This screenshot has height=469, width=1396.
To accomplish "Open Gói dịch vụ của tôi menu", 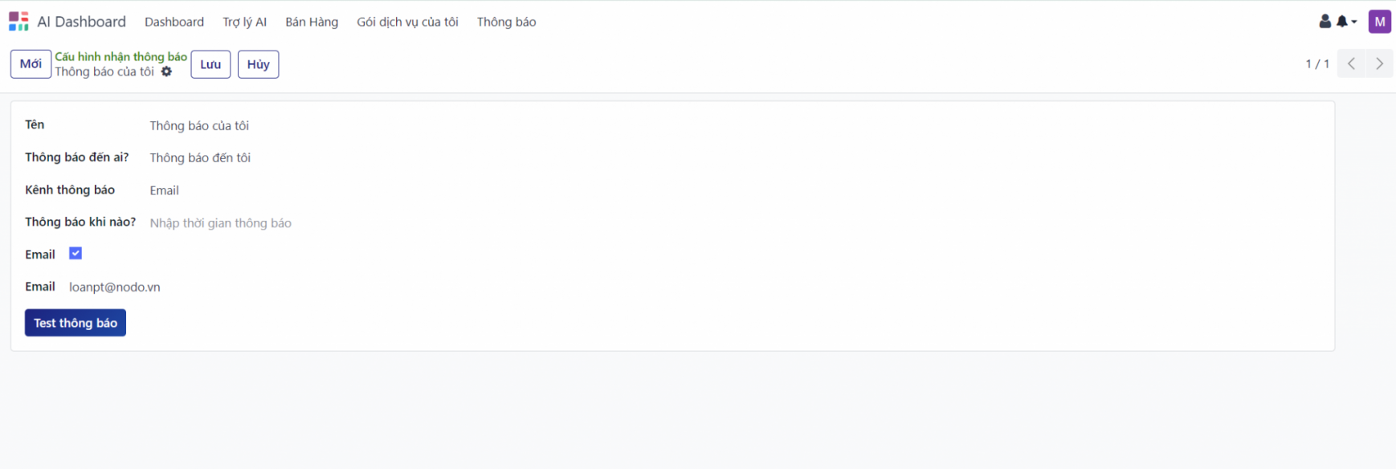I will (407, 22).
